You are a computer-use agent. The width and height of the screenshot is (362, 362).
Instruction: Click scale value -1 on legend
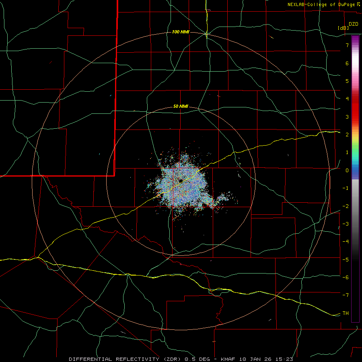pyautogui.click(x=346, y=188)
